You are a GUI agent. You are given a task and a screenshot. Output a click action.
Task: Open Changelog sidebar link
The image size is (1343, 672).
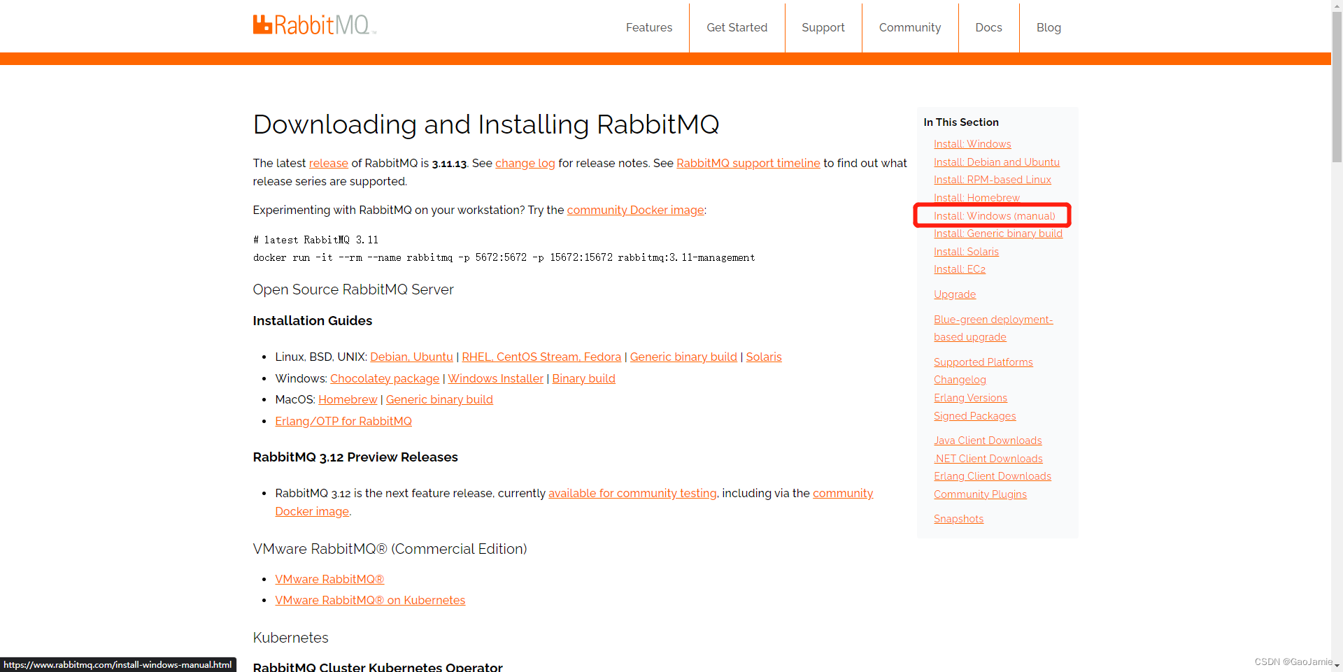(960, 380)
